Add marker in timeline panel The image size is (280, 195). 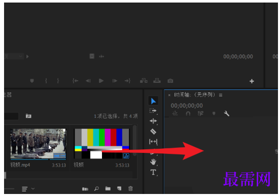coord(214,114)
